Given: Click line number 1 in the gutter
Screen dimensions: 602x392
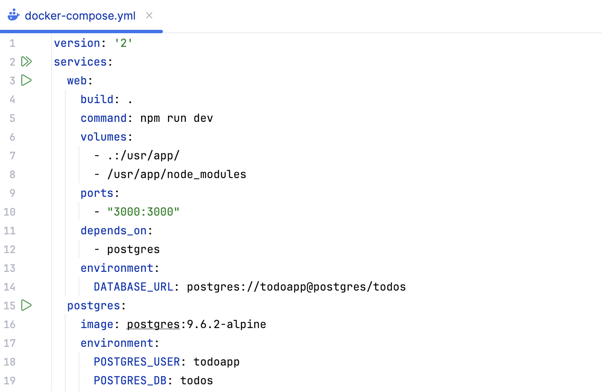Looking at the screenshot, I should coord(12,43).
